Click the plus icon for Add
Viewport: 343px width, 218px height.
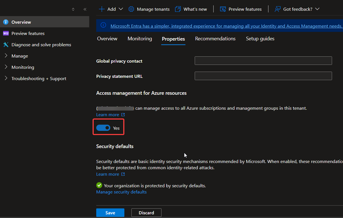pos(101,9)
